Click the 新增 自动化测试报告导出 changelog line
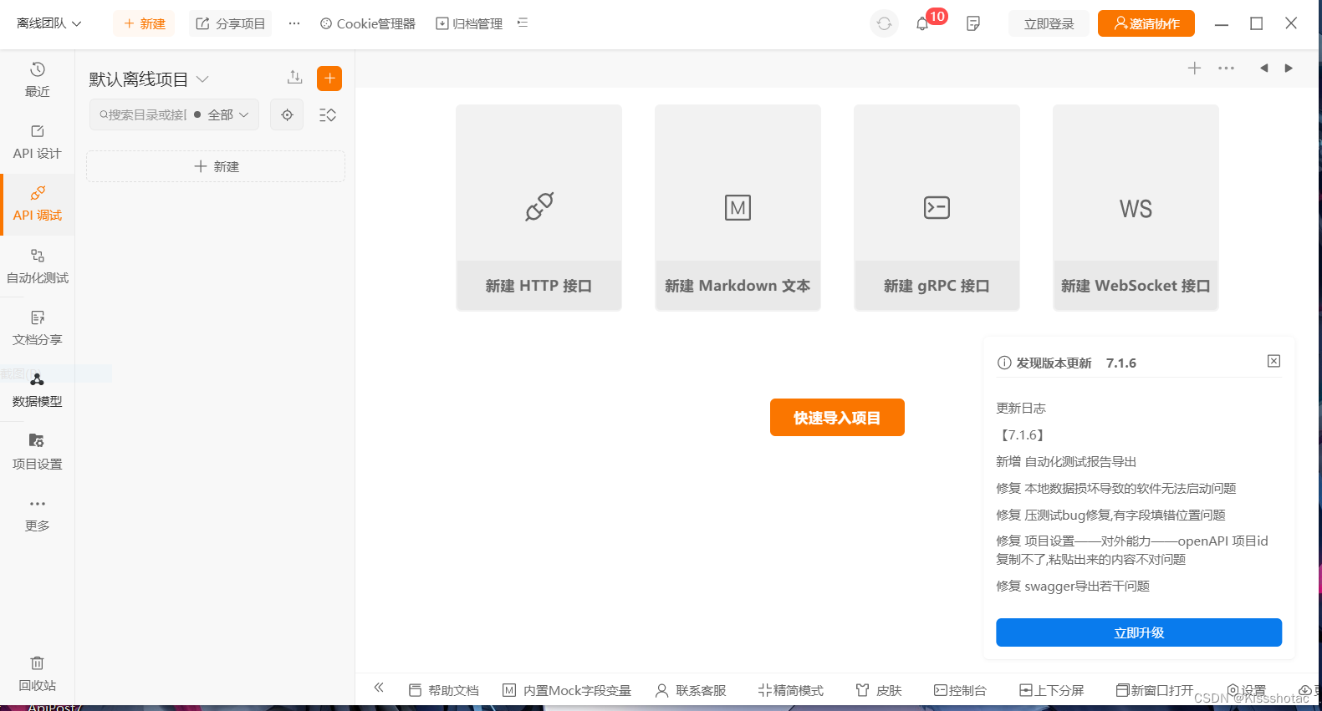The height and width of the screenshot is (711, 1322). pos(1066,461)
